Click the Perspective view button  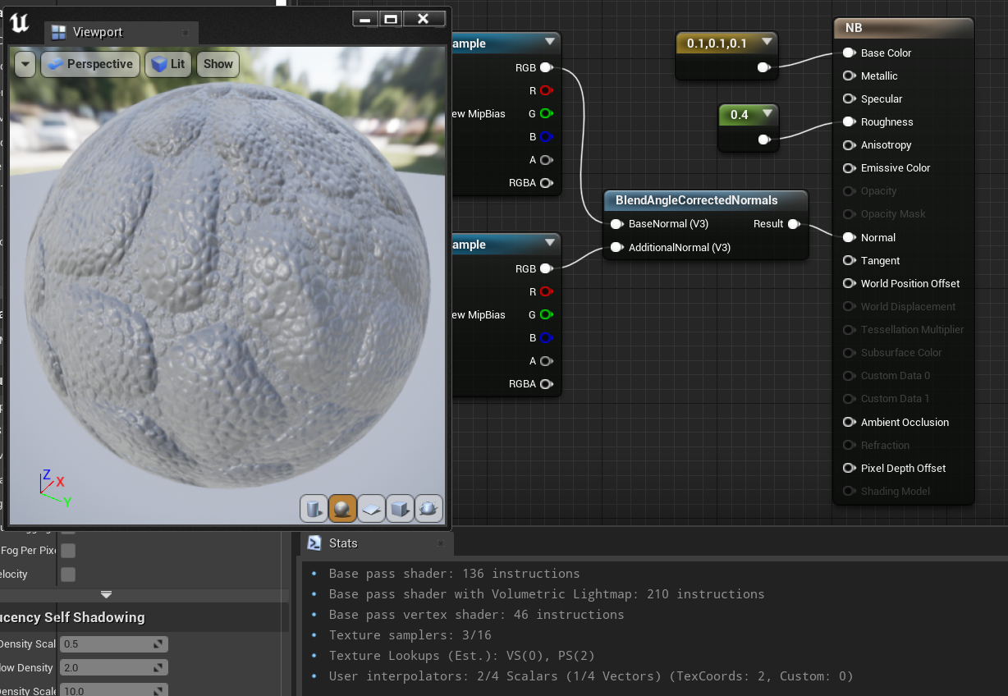(x=89, y=63)
